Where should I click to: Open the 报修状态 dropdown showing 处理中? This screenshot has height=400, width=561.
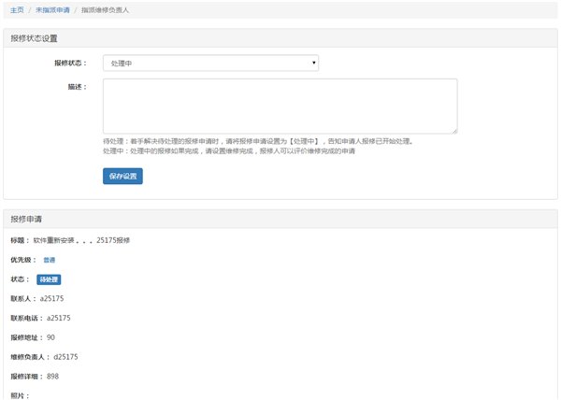point(210,63)
